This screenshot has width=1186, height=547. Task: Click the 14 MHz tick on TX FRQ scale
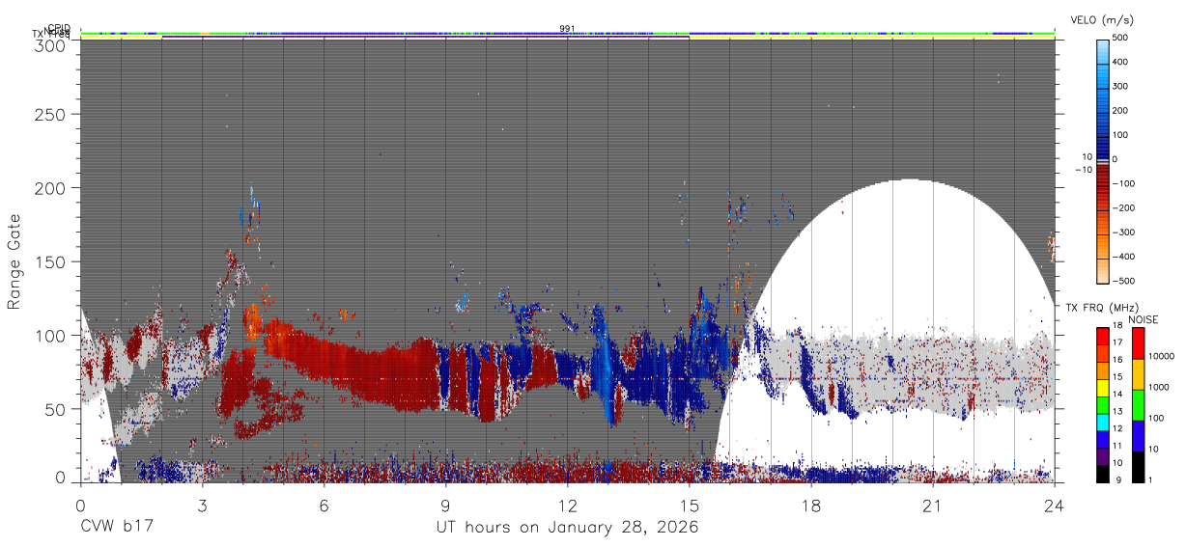[1117, 396]
